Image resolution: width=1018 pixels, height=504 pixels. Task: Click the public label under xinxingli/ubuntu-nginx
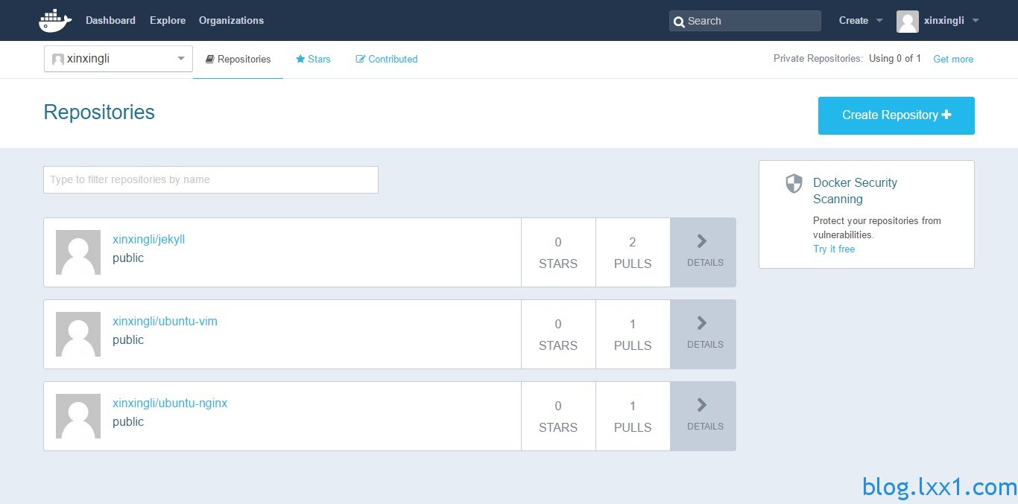pos(128,422)
